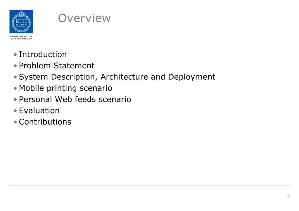Click the bullet dot before Personal Web feeds

[15, 100]
